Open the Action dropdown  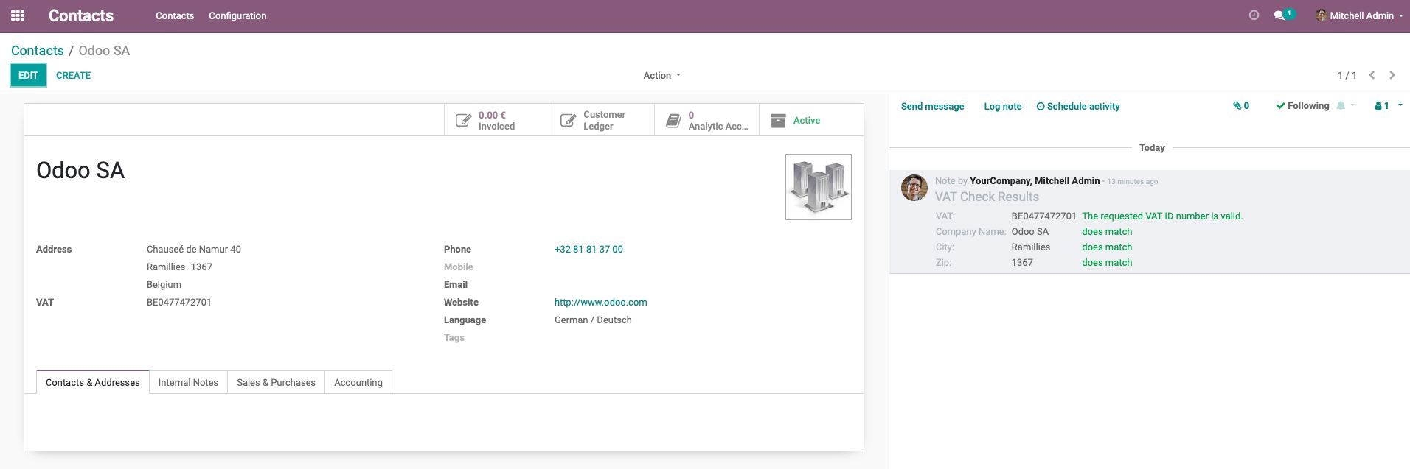[661, 75]
